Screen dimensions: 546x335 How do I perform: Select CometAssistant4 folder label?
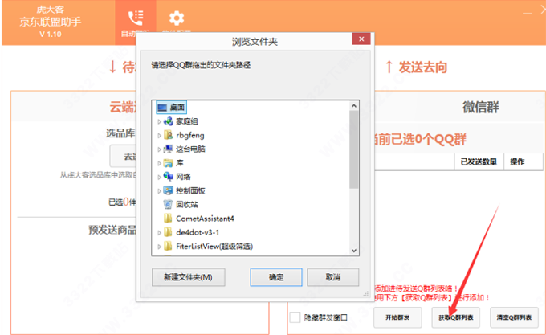click(205, 219)
